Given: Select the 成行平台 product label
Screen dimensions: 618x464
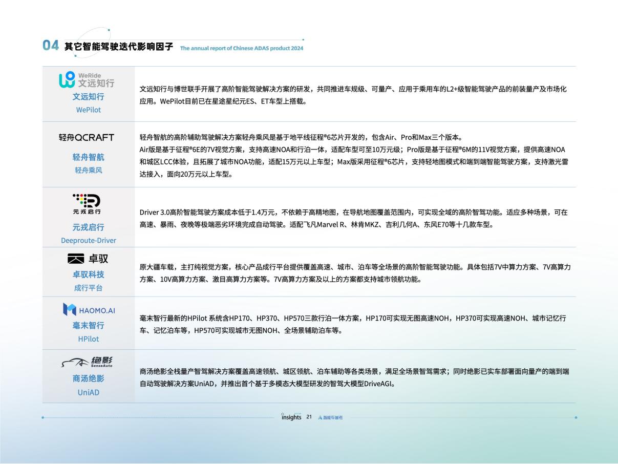Looking at the screenshot, I should 88,288.
